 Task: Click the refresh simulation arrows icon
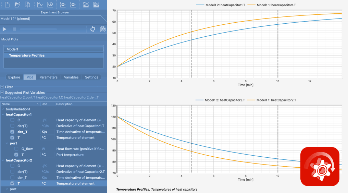tap(93, 29)
